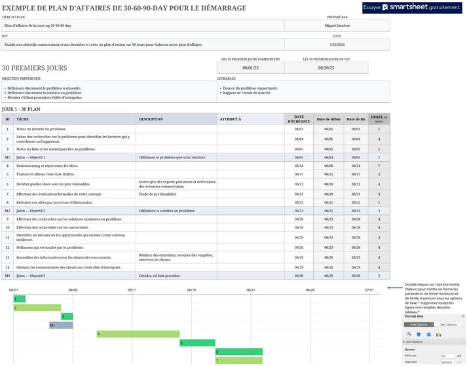Click the 'Rapport de l'étude de marché' deliverable
The height and width of the screenshot is (366, 467).
tap(247, 93)
